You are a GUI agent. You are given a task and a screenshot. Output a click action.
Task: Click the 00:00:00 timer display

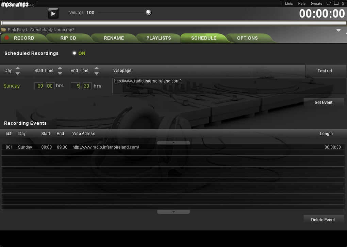[322, 13]
